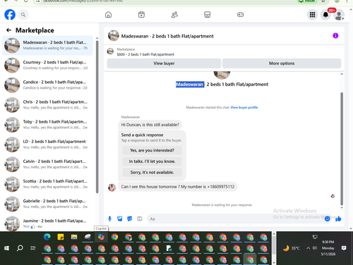Open the Chris conversation in the list
The height and width of the screenshot is (265, 353).
click(47, 105)
